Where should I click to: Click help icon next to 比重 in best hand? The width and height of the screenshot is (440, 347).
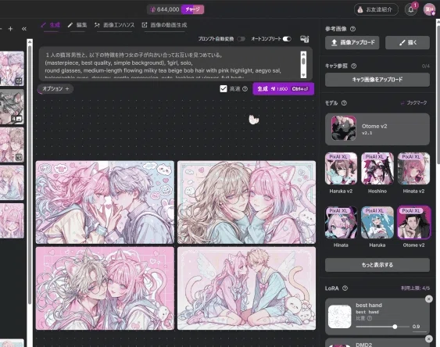point(370,318)
